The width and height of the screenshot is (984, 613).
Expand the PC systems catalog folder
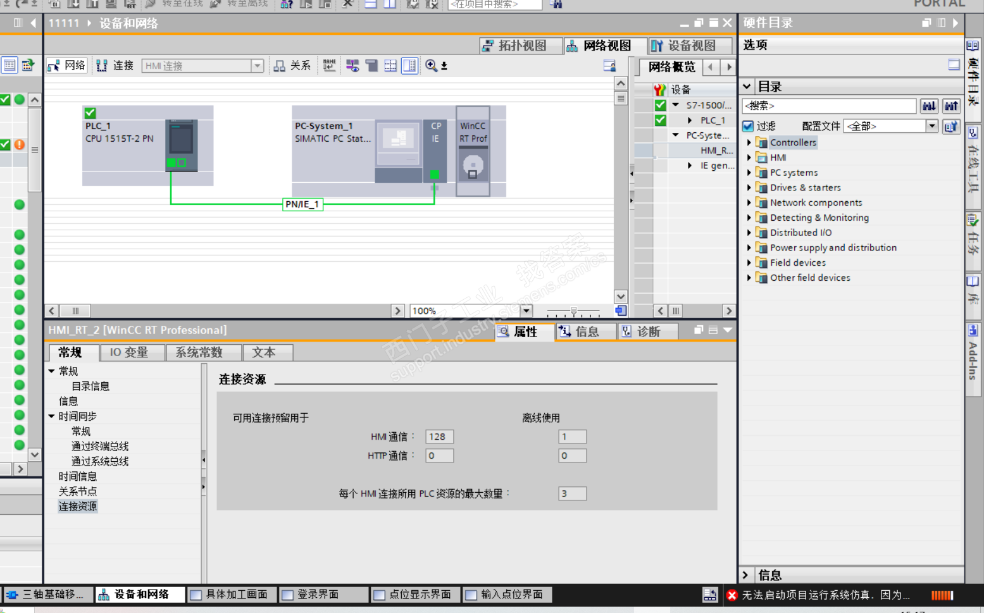749,173
